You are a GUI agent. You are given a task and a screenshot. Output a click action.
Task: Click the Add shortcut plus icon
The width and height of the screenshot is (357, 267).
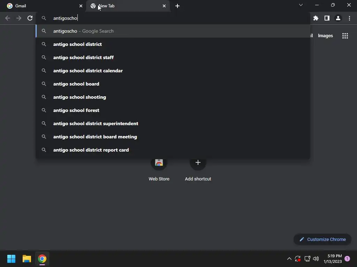point(198,163)
